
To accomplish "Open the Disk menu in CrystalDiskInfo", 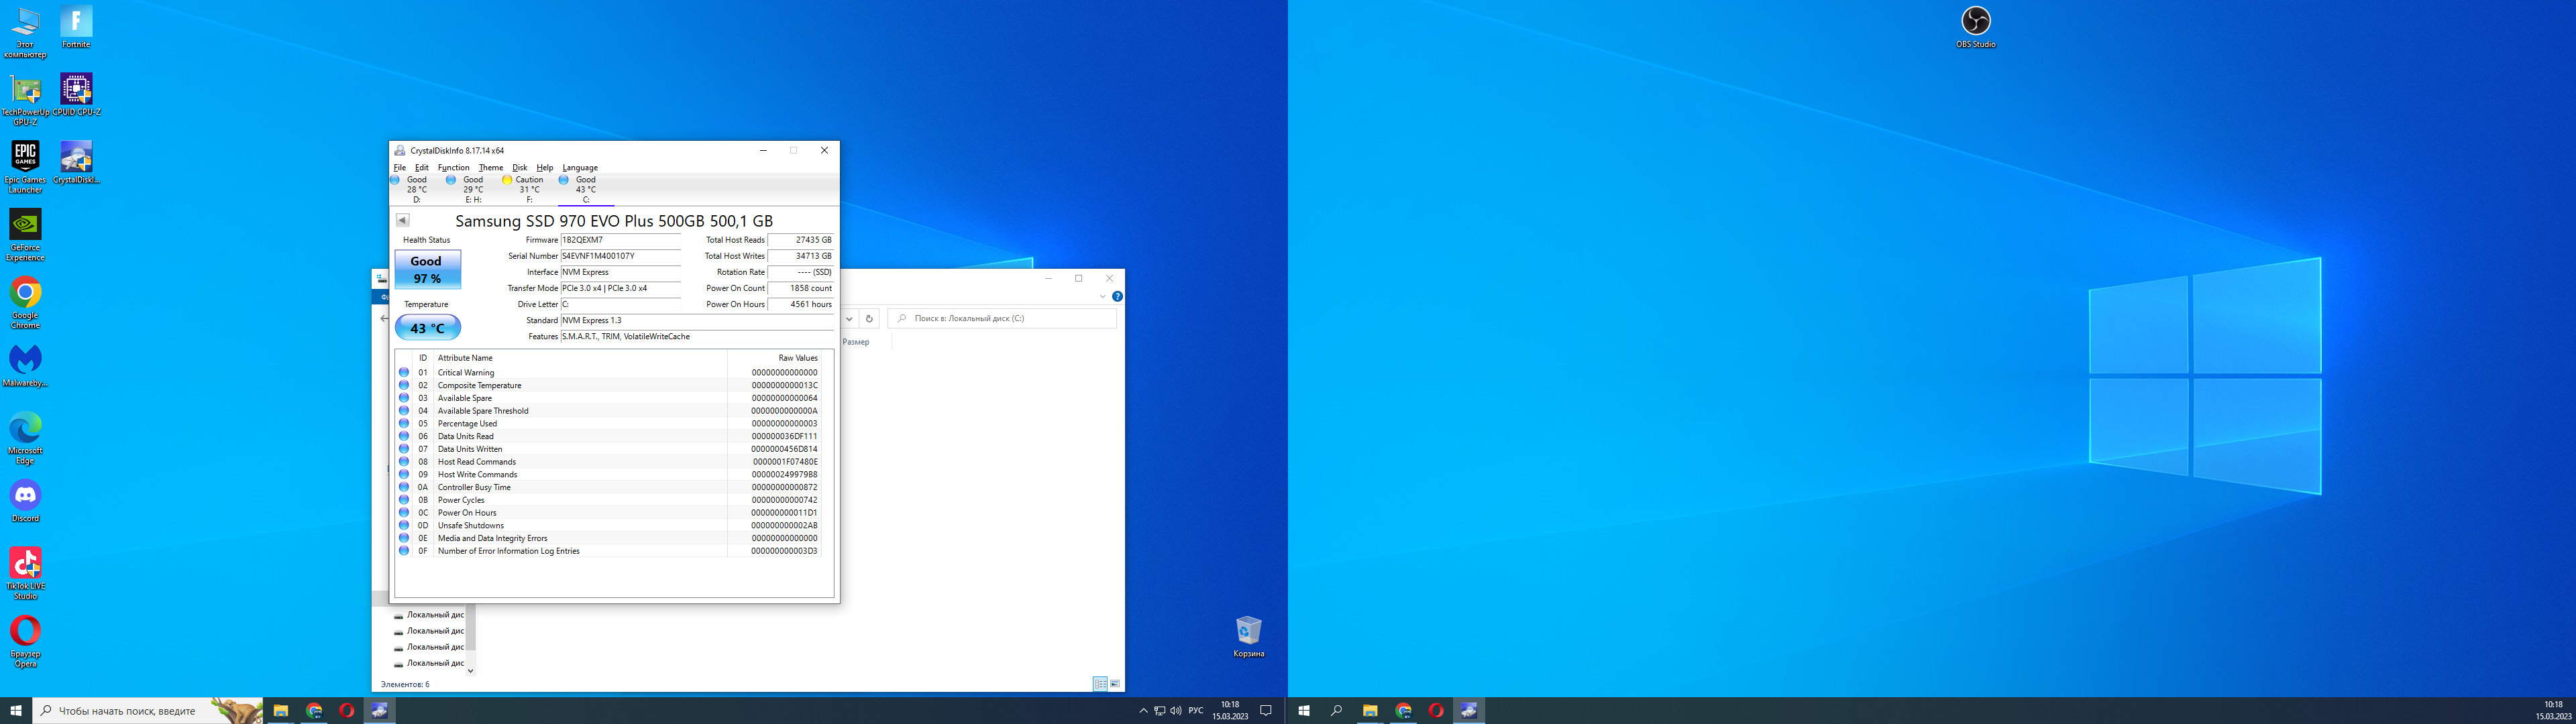I will (520, 167).
